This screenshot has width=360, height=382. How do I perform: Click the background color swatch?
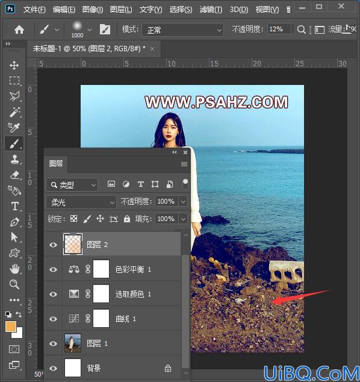pos(19,334)
